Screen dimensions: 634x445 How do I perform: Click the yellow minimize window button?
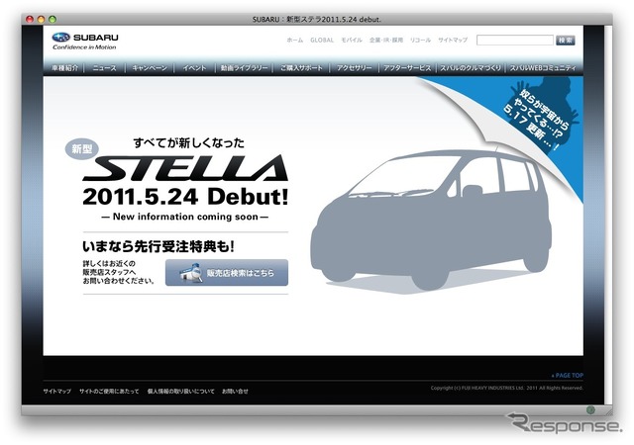[x=41, y=19]
